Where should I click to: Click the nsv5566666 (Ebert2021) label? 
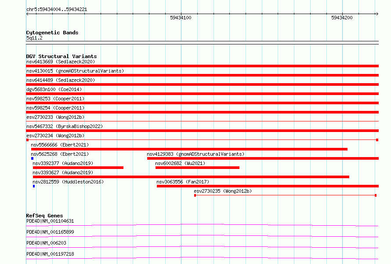point(60,145)
